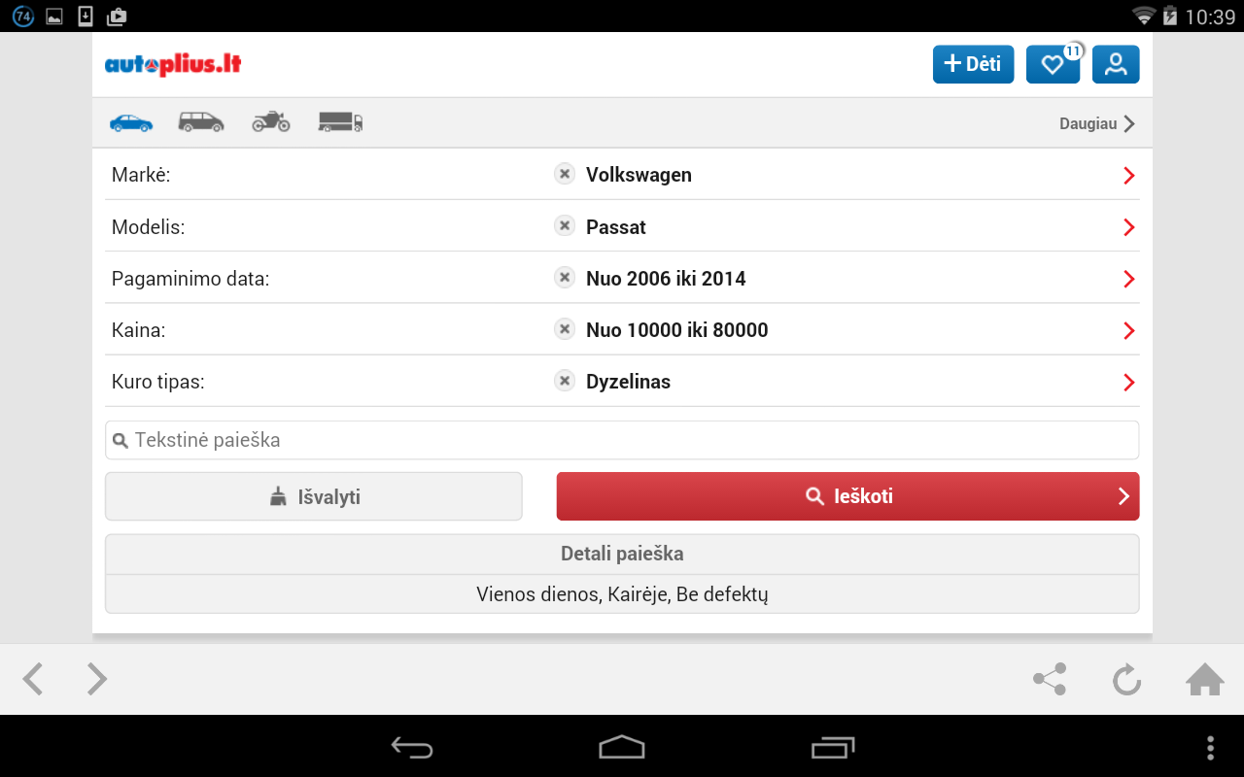This screenshot has height=777, width=1244.
Task: Open the autoplius.lt logo home link
Action: 173,65
